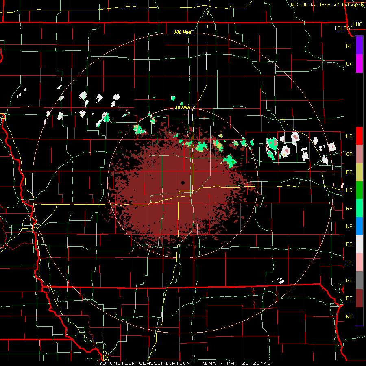366x366 pixels.
Task: Click the RA legend label
Action: [349, 209]
